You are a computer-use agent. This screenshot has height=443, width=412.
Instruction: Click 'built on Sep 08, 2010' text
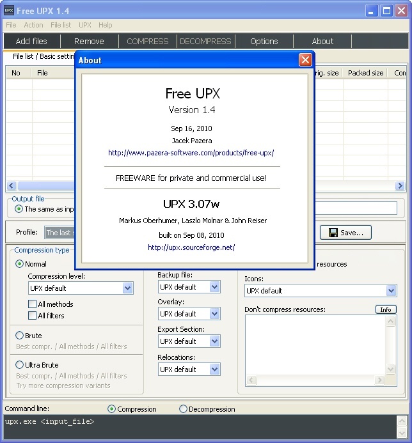click(191, 235)
